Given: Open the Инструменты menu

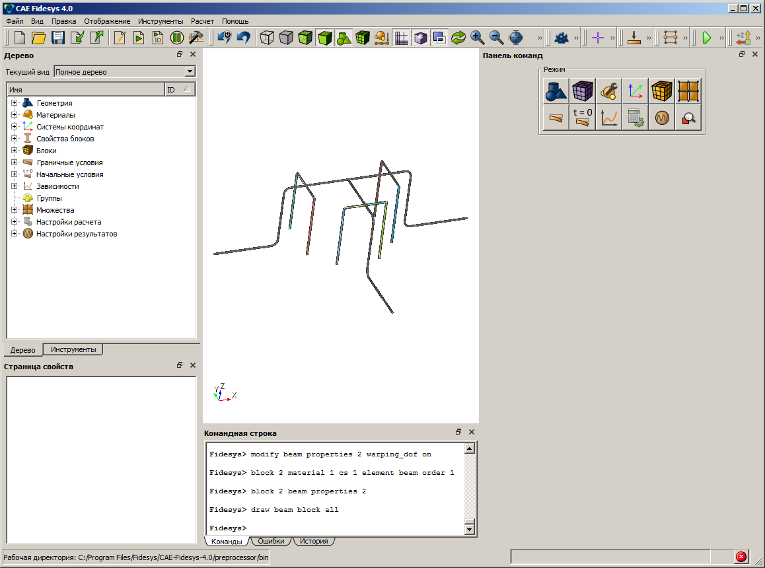Looking at the screenshot, I should 160,21.
